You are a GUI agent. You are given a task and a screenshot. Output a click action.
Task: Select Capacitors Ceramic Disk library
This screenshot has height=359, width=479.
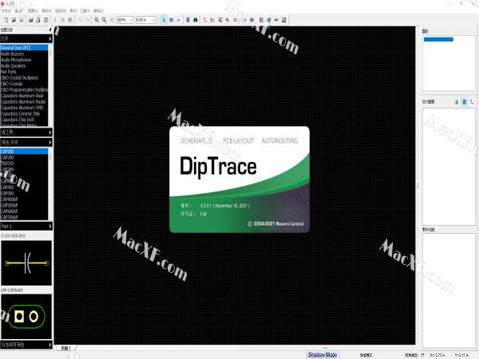click(24, 113)
